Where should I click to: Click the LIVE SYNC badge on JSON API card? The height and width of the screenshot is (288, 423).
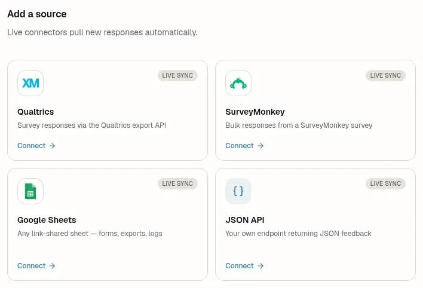point(385,183)
